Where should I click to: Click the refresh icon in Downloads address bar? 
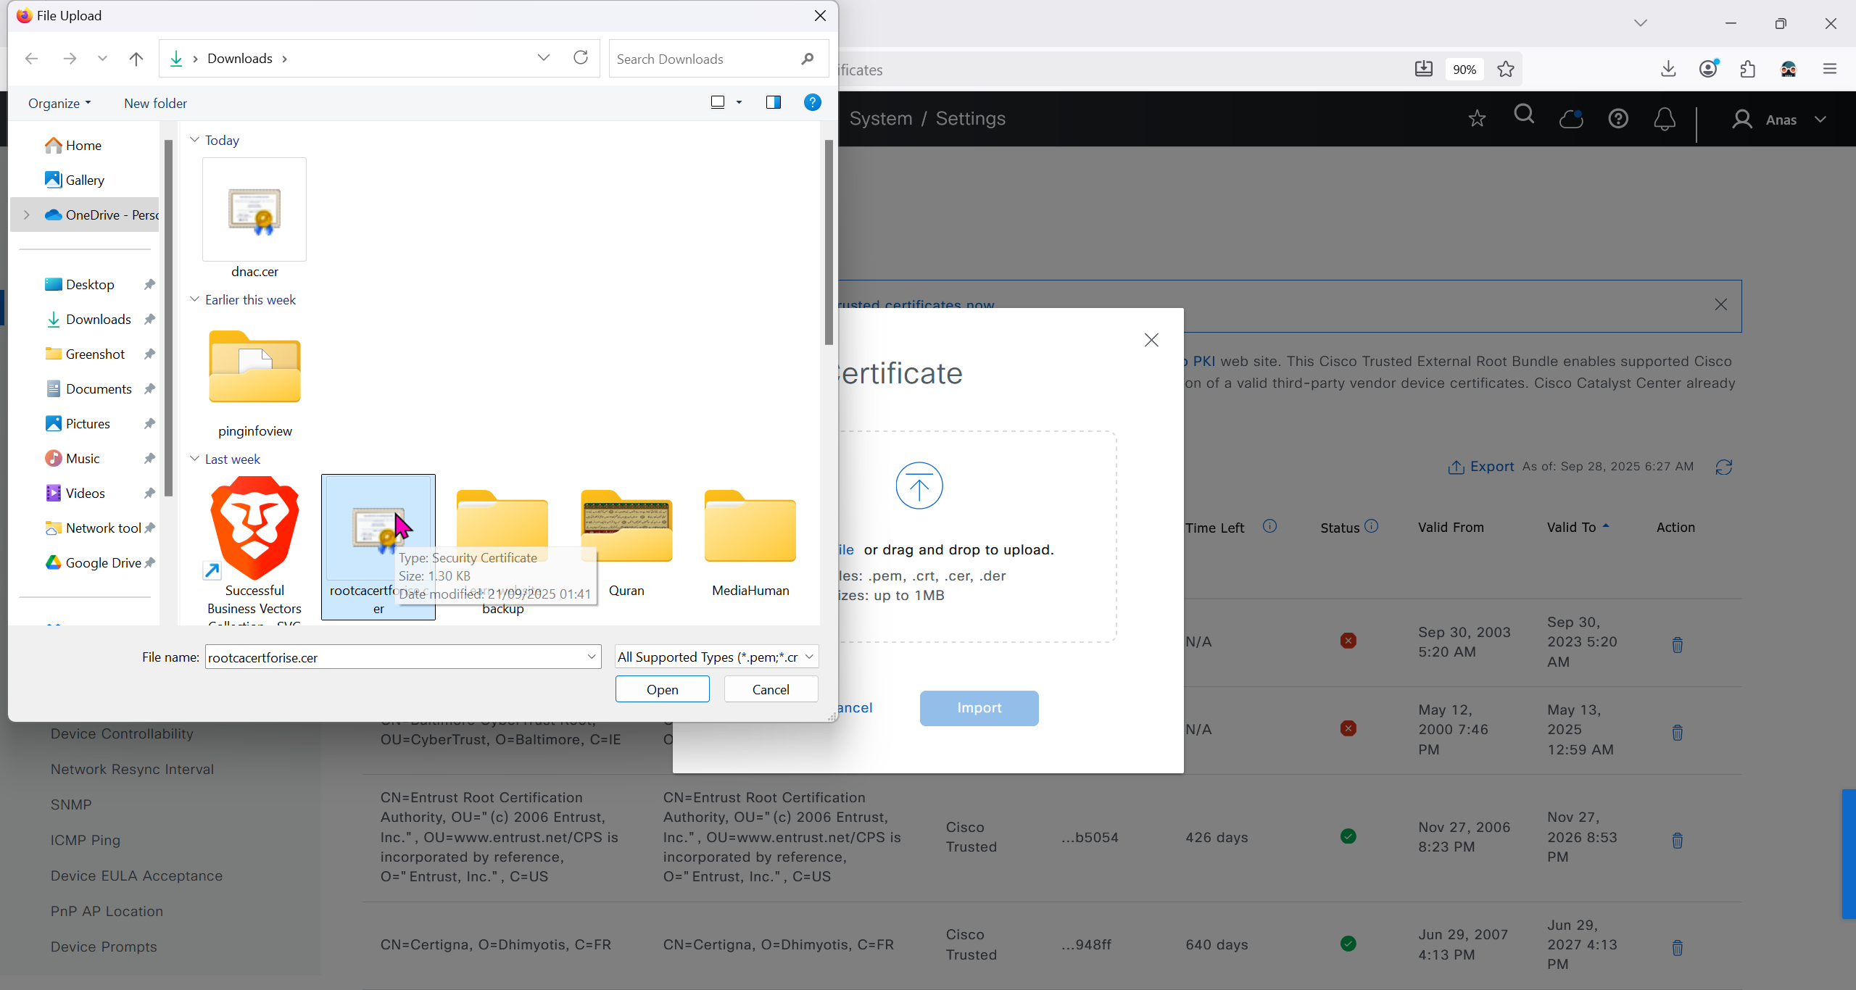(581, 58)
